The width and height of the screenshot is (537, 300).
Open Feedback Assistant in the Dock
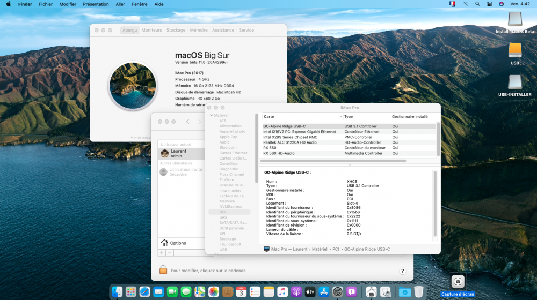coord(351,292)
